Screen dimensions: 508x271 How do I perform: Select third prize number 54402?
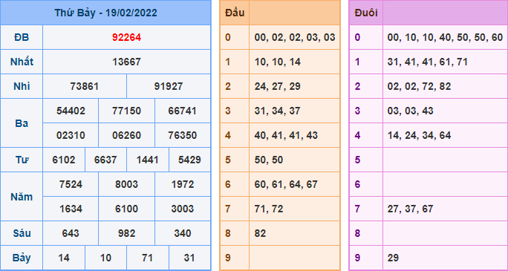coord(71,111)
